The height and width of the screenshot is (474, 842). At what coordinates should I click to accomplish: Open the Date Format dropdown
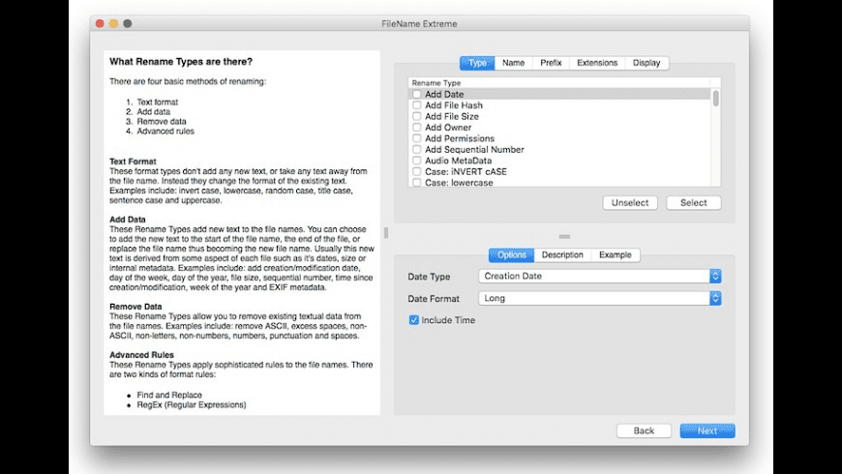[599, 298]
